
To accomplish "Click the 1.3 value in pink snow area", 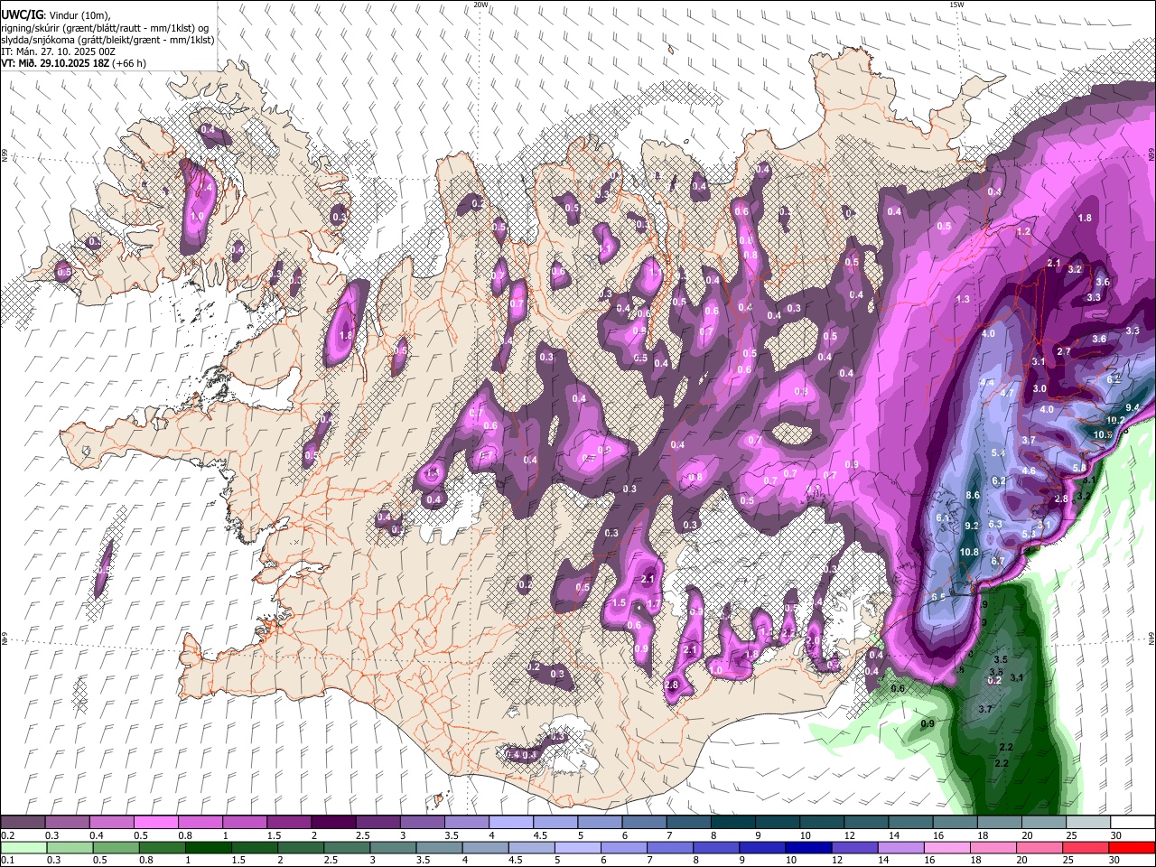I will tap(963, 299).
